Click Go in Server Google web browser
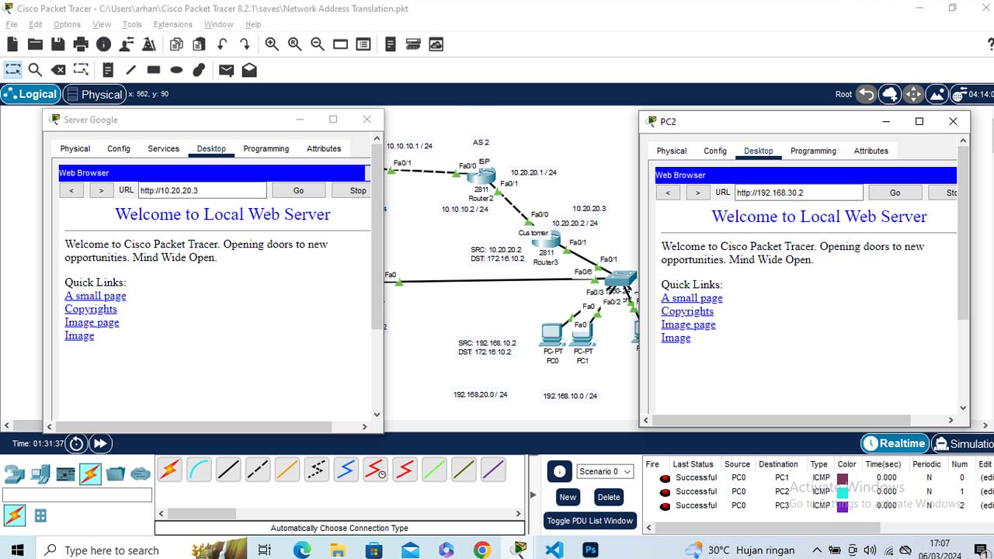The width and height of the screenshot is (994, 559). (298, 190)
